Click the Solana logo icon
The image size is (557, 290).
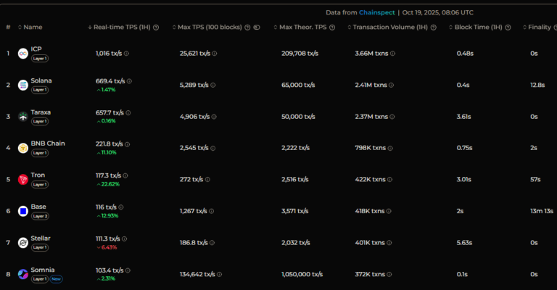[x=22, y=85]
